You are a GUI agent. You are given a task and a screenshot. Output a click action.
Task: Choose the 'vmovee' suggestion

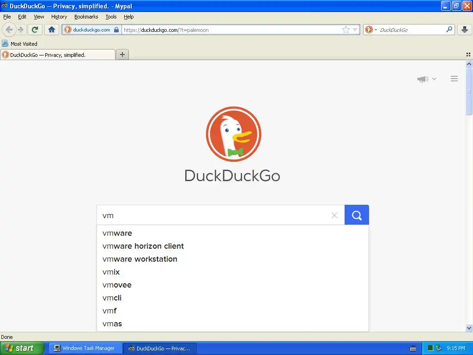tap(233, 285)
